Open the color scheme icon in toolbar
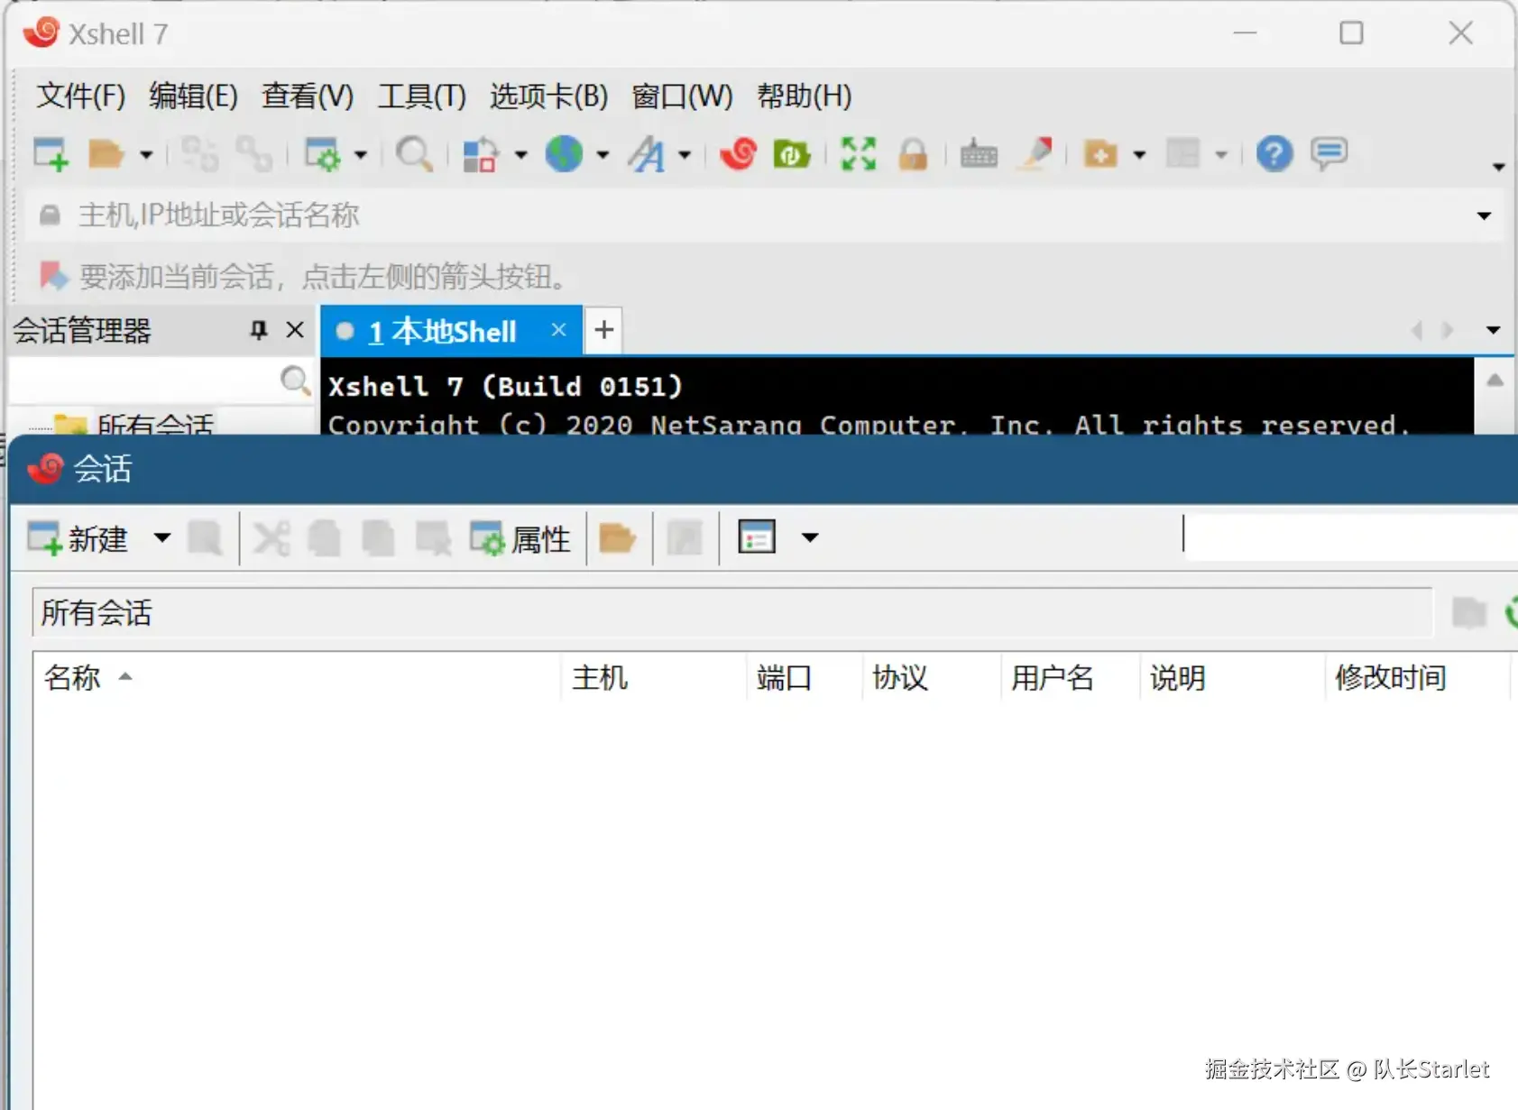1518x1110 pixels. (x=480, y=154)
